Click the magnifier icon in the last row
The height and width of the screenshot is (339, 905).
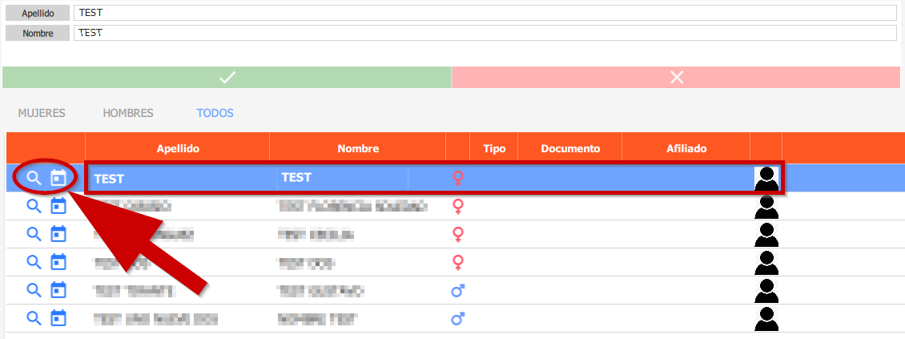34,318
